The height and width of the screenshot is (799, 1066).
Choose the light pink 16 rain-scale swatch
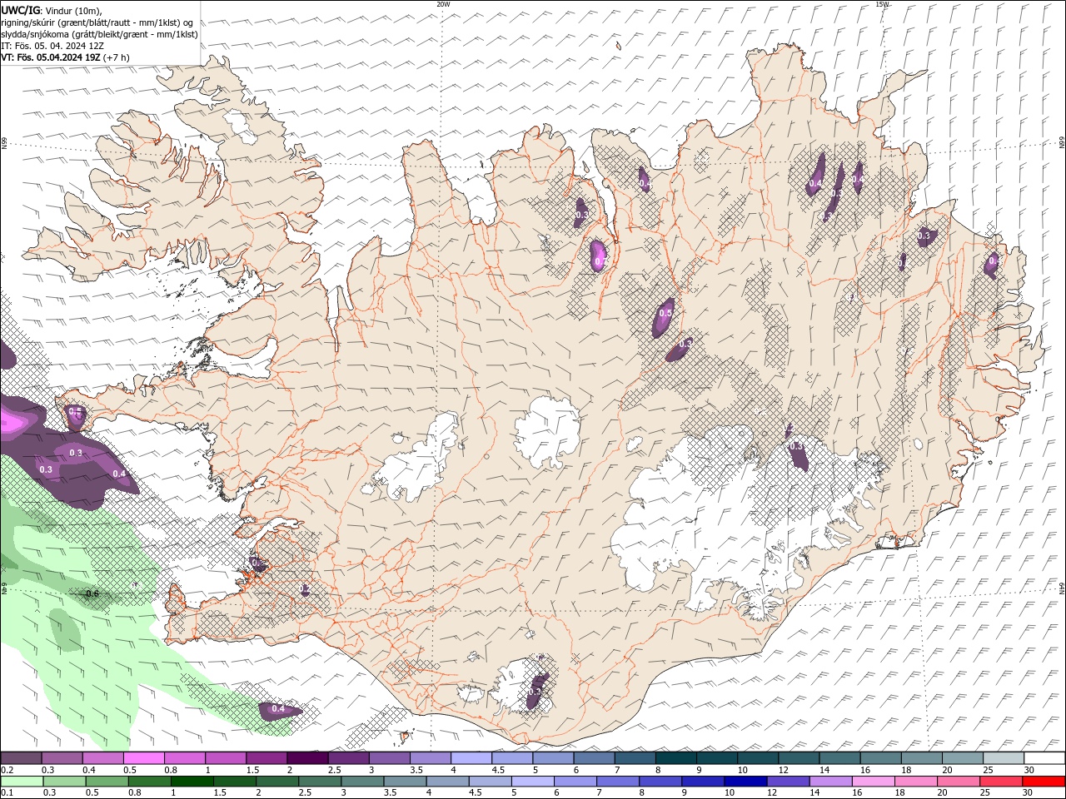(873, 782)
